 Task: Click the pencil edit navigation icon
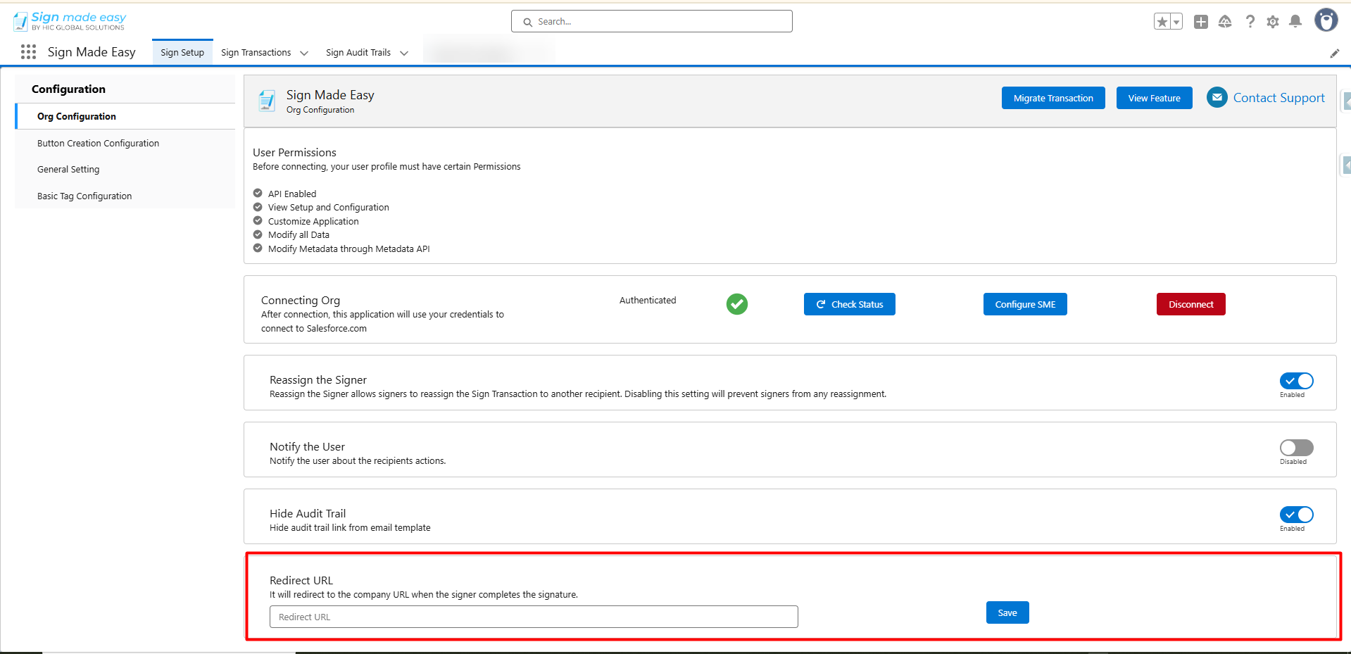pos(1334,54)
